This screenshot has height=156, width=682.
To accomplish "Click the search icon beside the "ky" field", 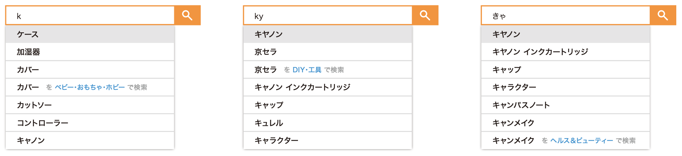I will (425, 15).
